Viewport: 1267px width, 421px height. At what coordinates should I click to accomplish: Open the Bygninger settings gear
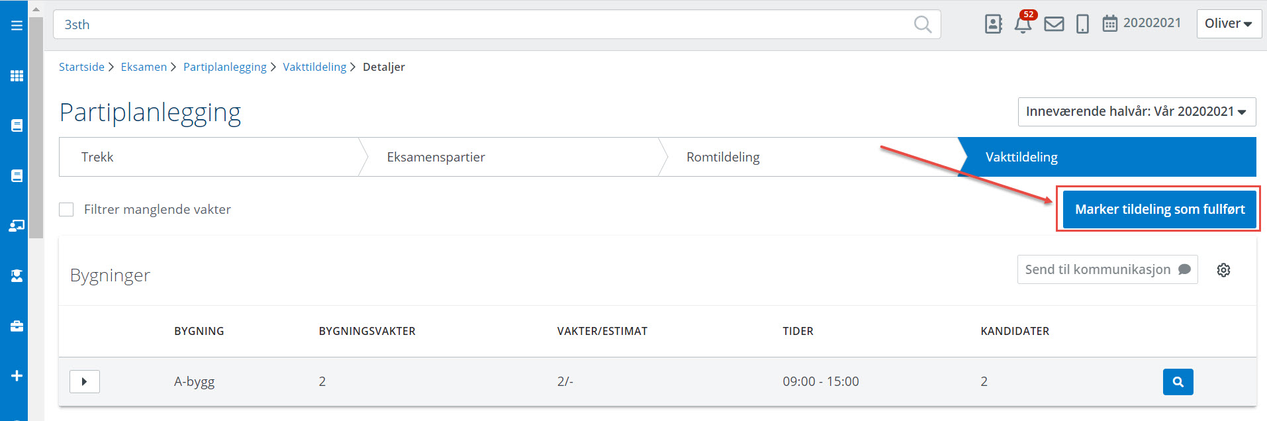1223,270
